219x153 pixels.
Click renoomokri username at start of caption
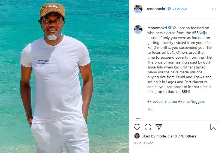(157, 28)
